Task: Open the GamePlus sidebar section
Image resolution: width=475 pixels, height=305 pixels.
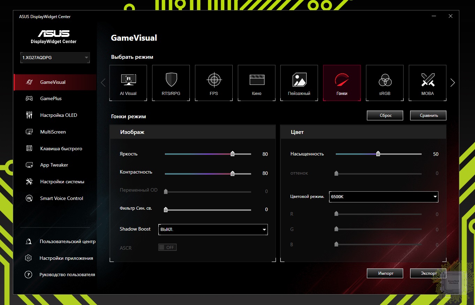Action: pyautogui.click(x=51, y=98)
